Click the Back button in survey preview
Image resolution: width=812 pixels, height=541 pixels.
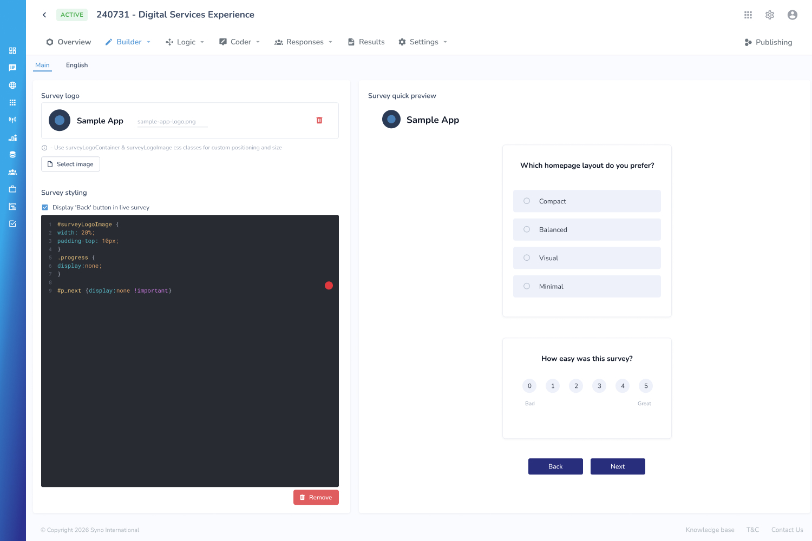[555, 466]
